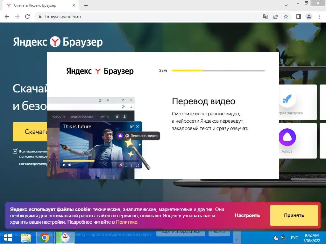Open the Chrome three-dot menu

click(319, 17)
